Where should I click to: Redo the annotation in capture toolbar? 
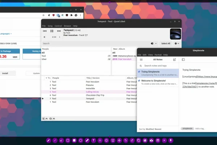[x=132, y=140]
